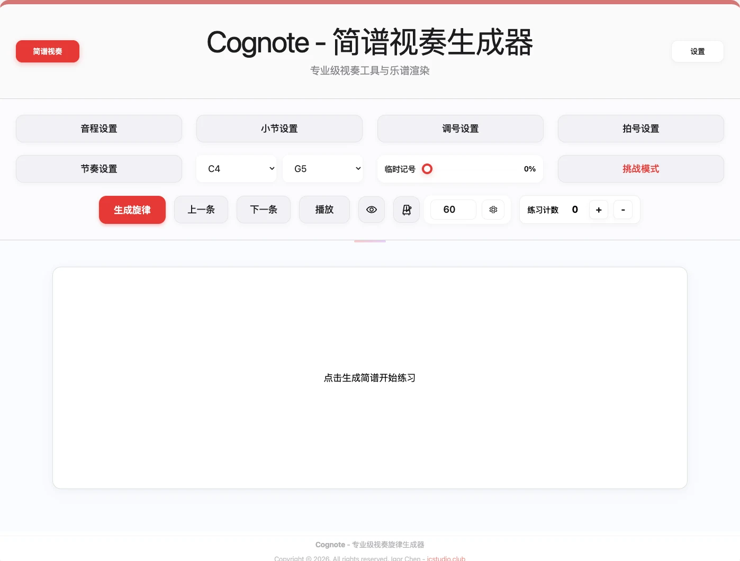Click the 生成旋律 button
This screenshot has height=561, width=740.
pos(132,210)
